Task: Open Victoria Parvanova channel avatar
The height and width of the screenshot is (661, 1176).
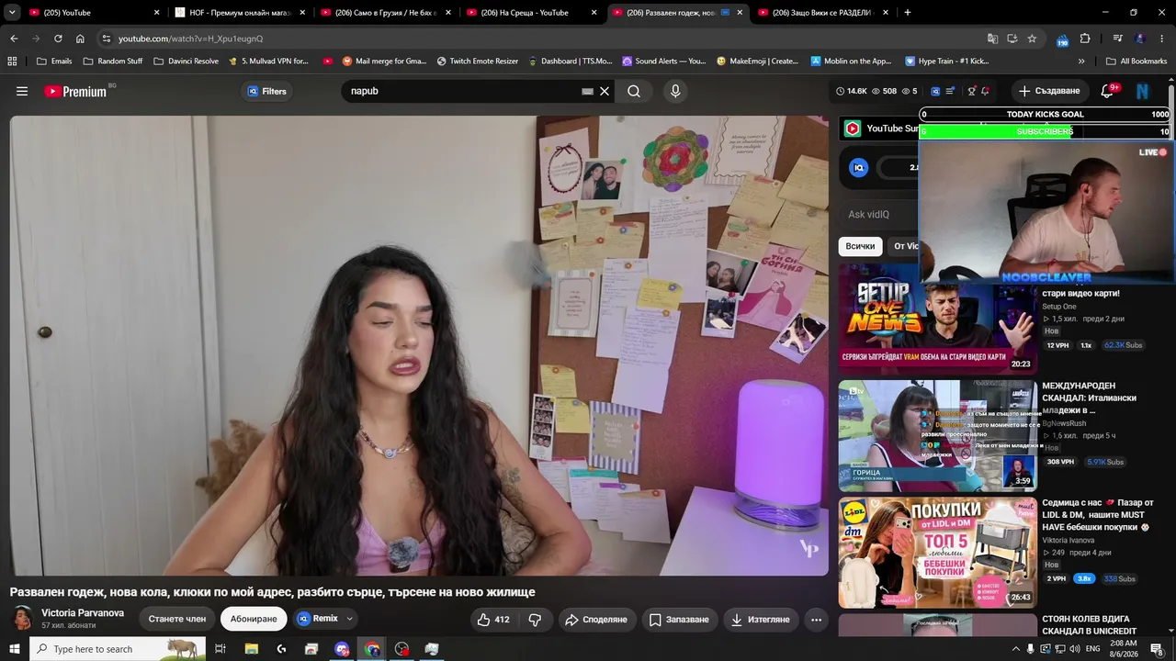Action: point(23,619)
